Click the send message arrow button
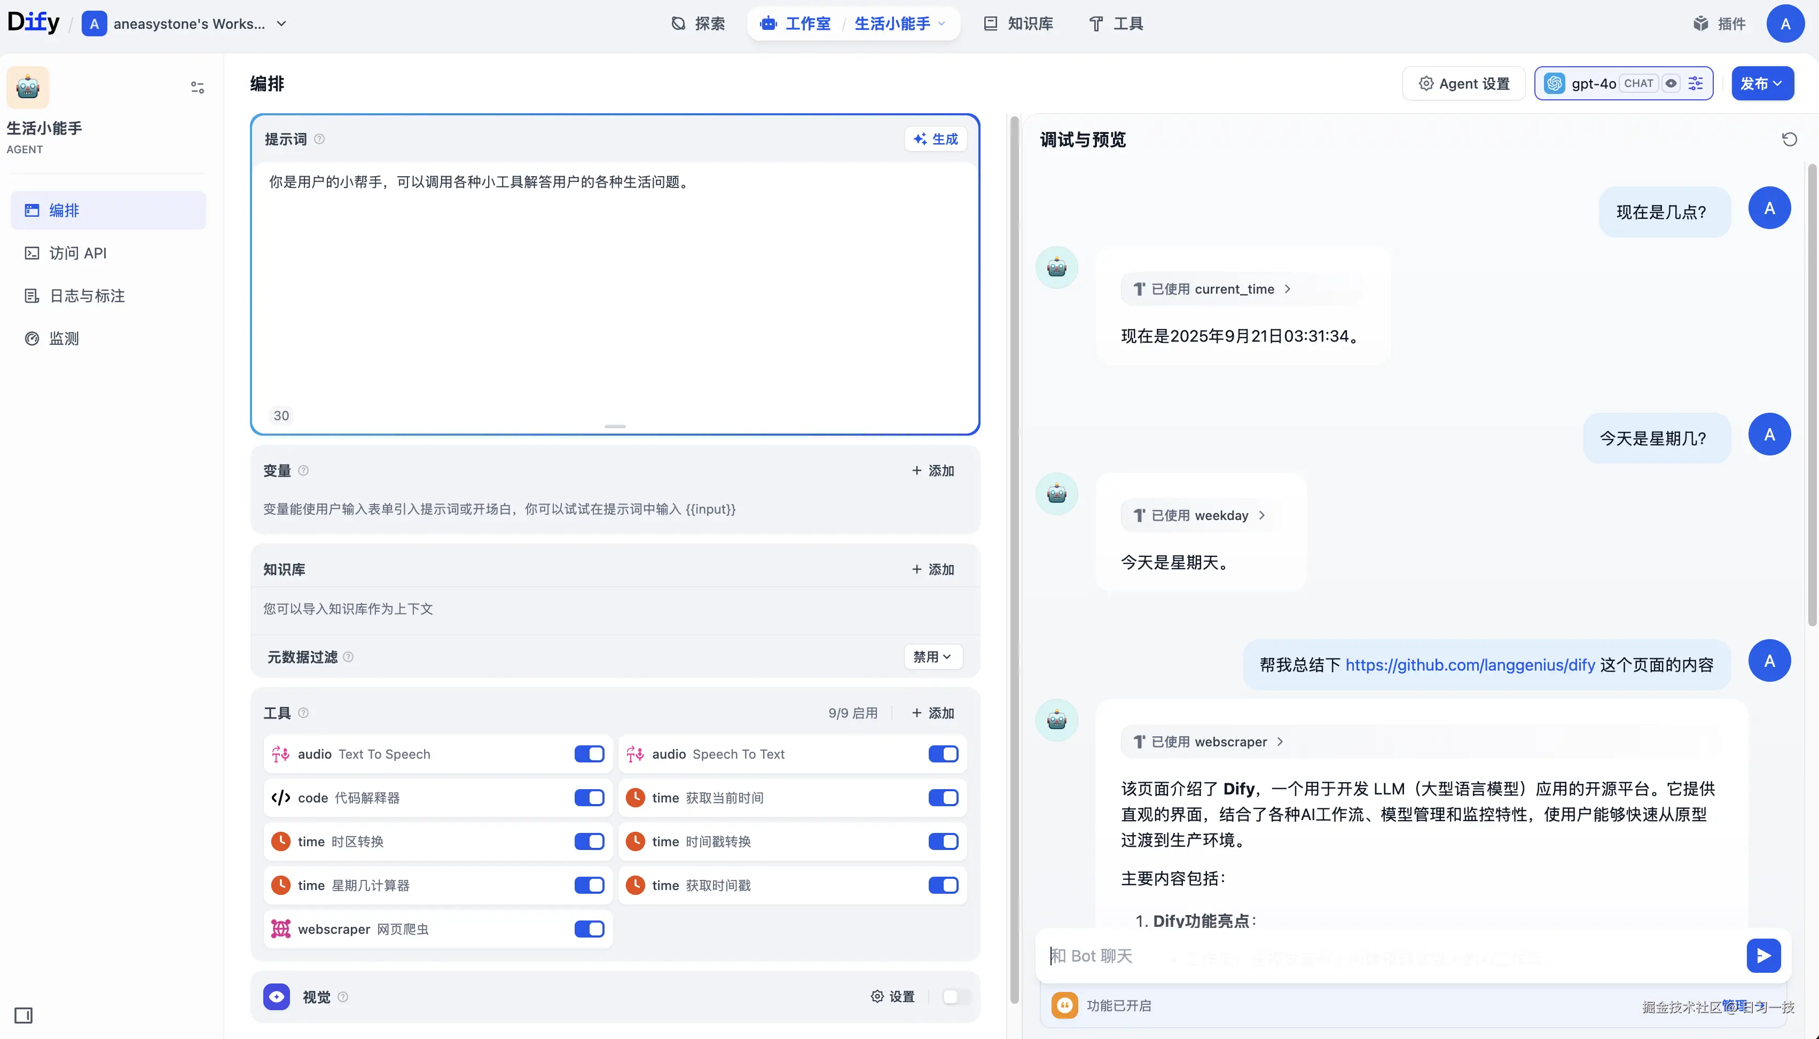 [1762, 956]
